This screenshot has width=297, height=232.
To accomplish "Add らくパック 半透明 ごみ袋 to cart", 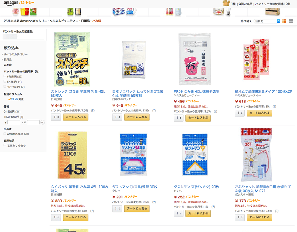I will [76, 218].
